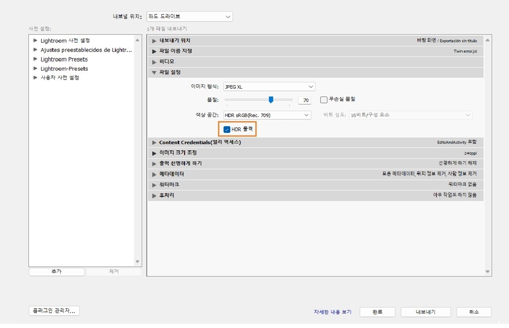Expand the Lightroom 사전 설정 preset group
This screenshot has height=328, width=509.
(35, 41)
